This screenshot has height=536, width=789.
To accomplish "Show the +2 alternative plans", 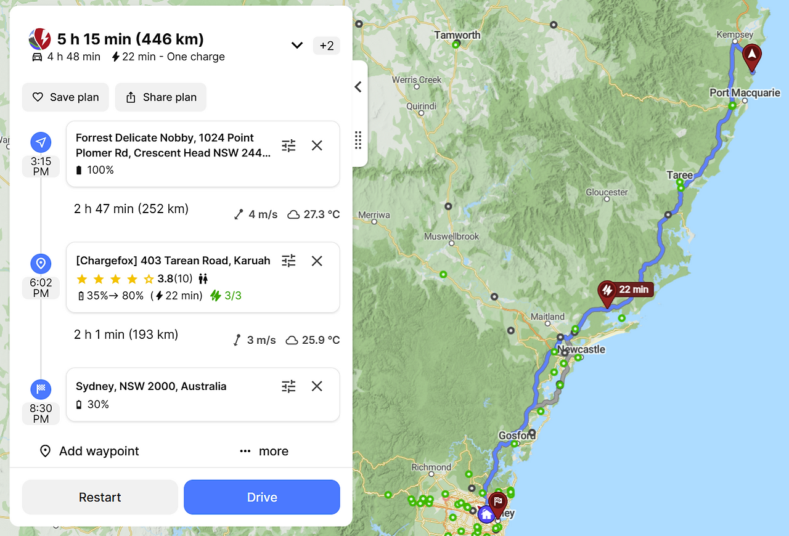I will tap(327, 46).
